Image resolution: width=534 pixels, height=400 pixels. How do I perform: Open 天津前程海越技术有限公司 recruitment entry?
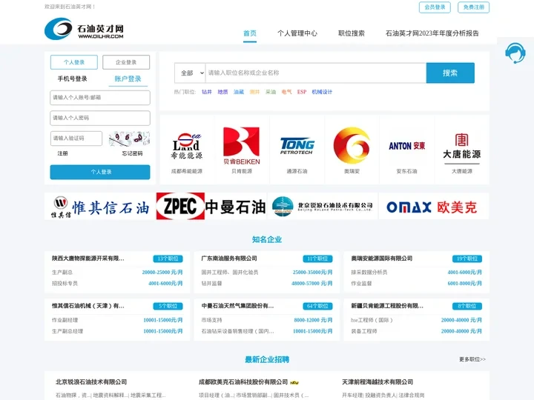[x=378, y=382]
